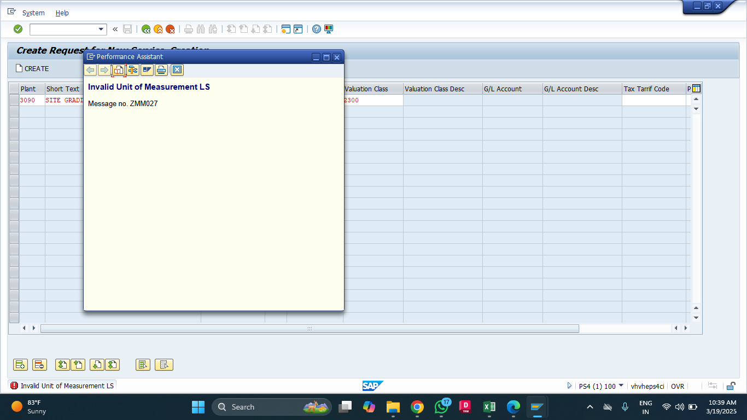Click the green Back arrow icon
This screenshot has height=420, width=747.
point(145,29)
